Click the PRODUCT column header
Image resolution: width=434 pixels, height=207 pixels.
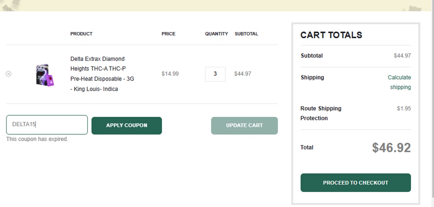pos(81,34)
